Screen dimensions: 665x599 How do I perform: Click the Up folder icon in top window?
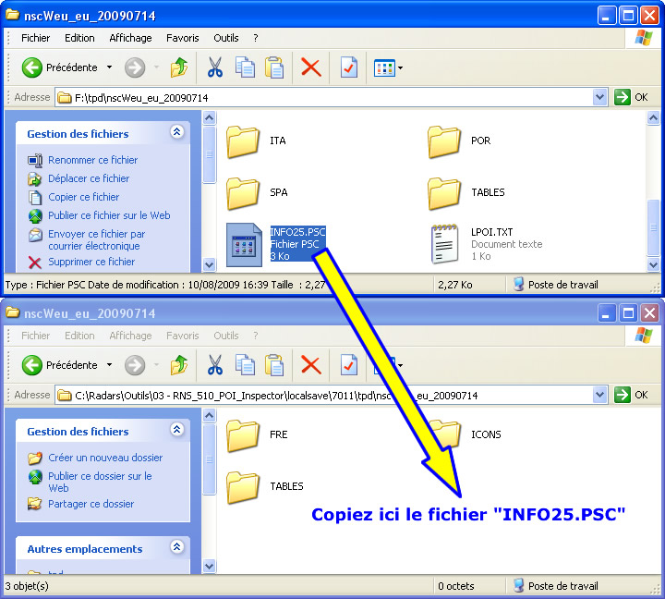click(x=179, y=67)
